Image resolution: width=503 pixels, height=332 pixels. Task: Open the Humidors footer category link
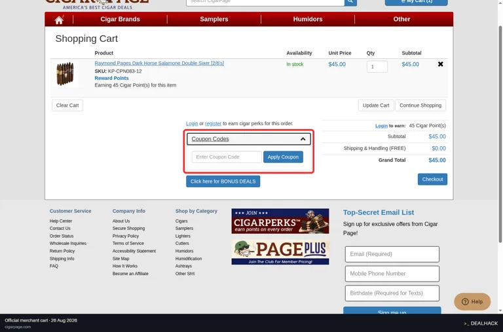tap(185, 251)
